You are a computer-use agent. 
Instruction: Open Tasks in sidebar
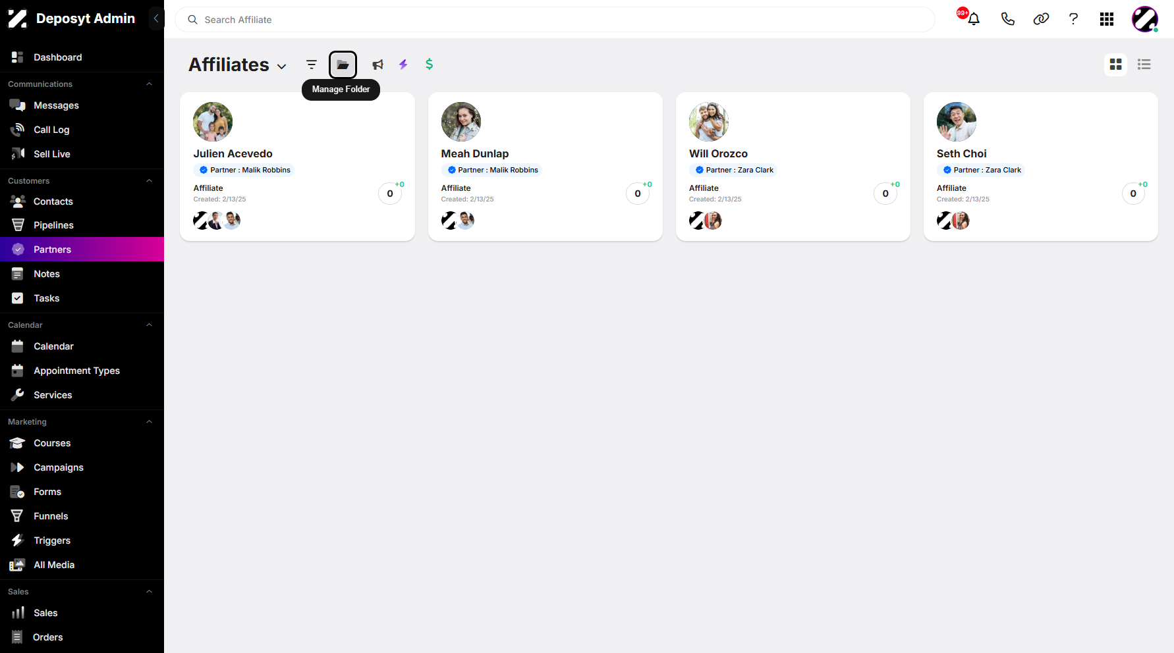coord(82,298)
